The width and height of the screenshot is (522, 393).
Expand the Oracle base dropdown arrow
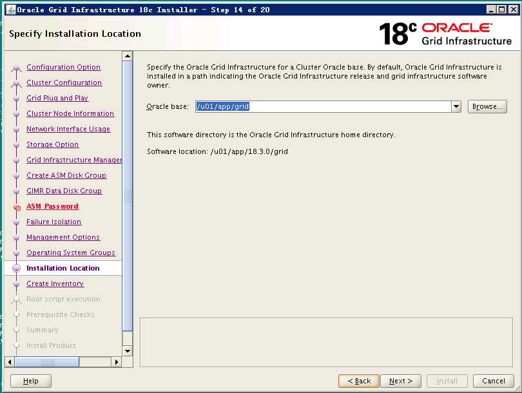(x=456, y=106)
